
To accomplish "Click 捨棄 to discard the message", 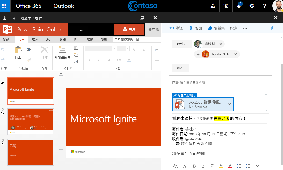I will click(x=234, y=28).
